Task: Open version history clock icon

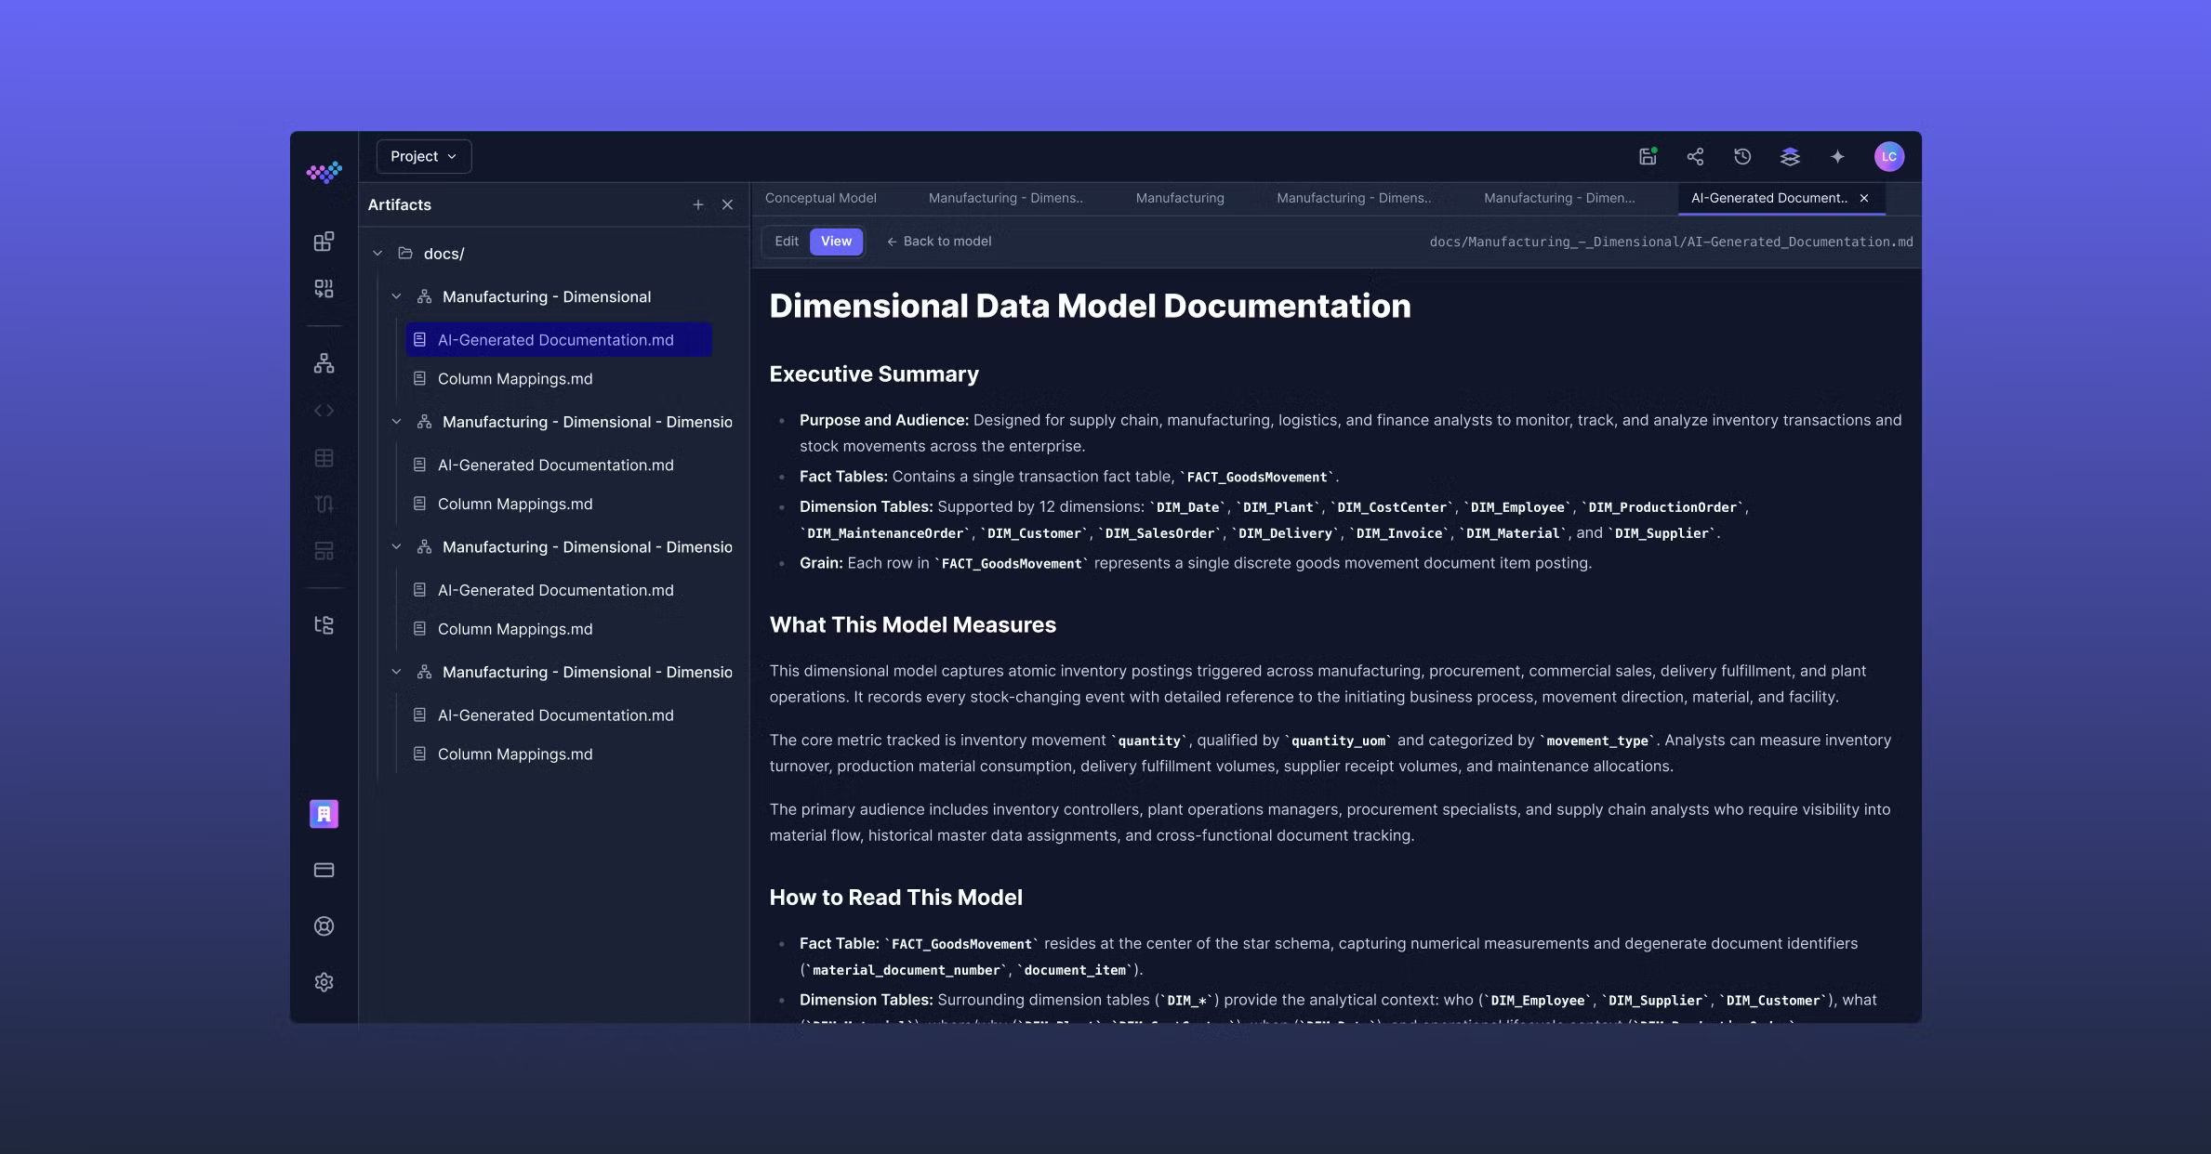Action: point(1742,156)
